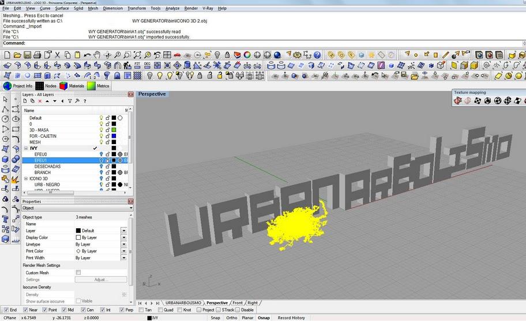Image resolution: width=526 pixels, height=321 pixels.
Task: Click the red car icon in toolbar
Action: coord(177,55)
